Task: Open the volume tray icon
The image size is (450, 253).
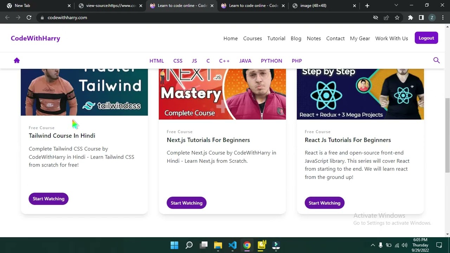Action: click(405, 245)
